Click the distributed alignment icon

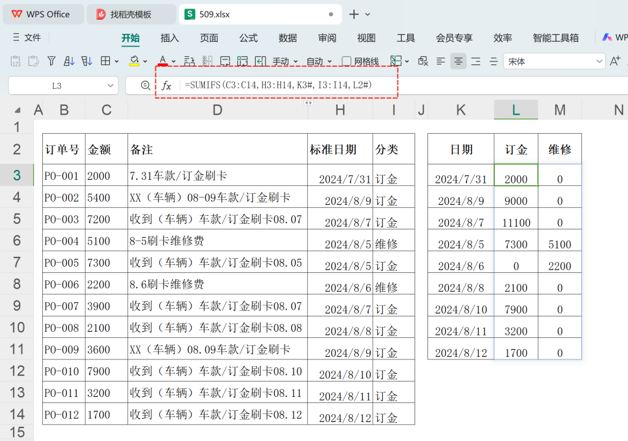point(494,61)
